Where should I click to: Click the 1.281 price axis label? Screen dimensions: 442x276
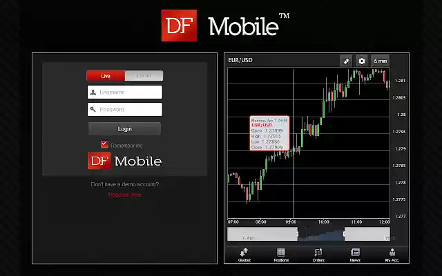400,81
